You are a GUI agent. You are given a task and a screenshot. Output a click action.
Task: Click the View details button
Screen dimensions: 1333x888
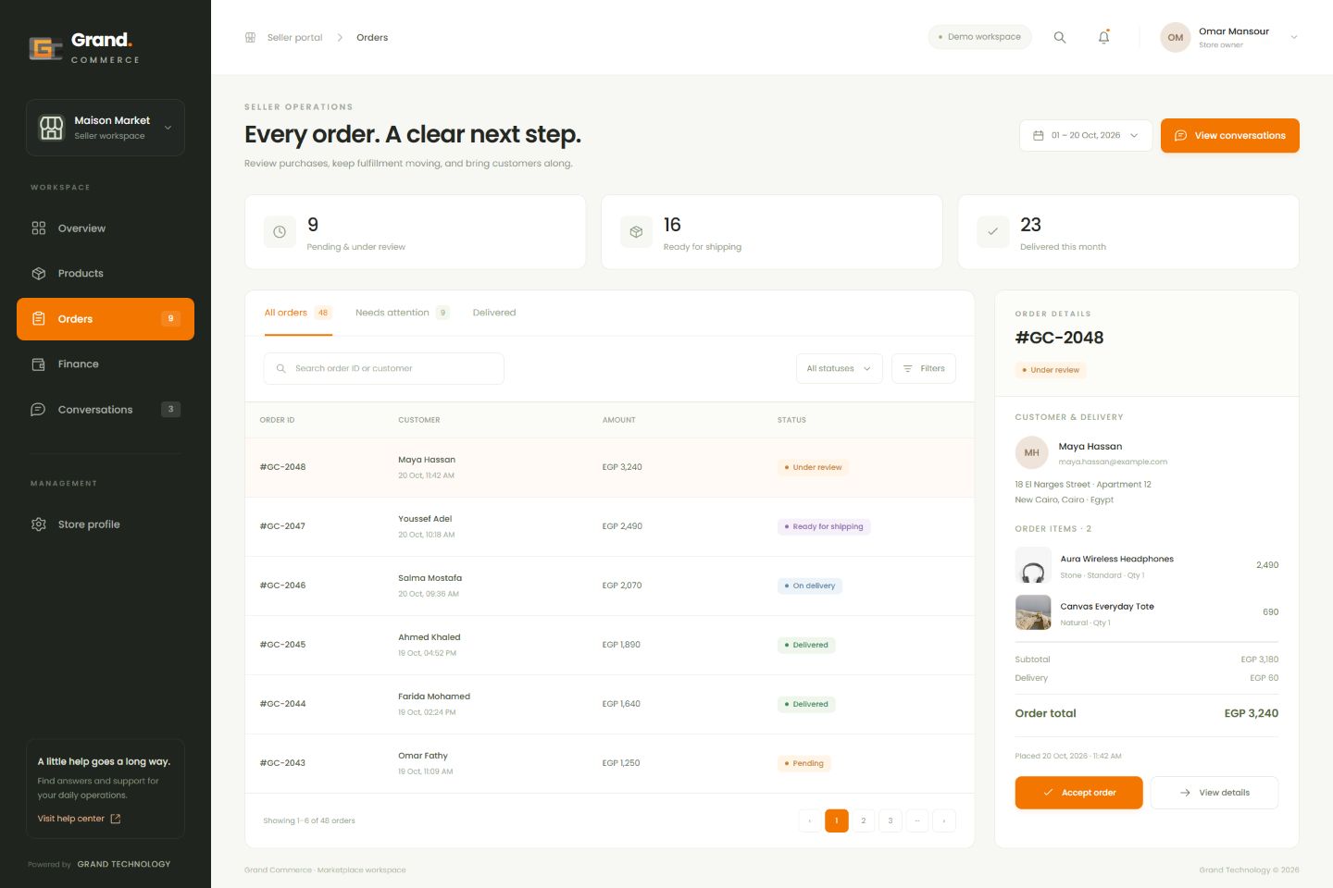[x=1215, y=793]
